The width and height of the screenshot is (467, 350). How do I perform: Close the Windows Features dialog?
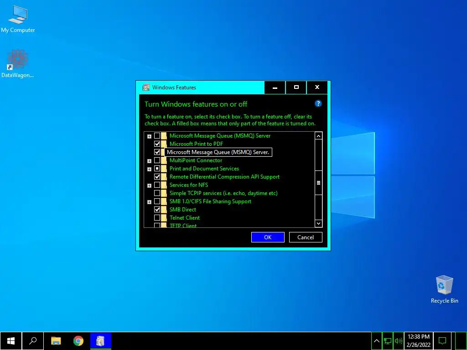(317, 87)
